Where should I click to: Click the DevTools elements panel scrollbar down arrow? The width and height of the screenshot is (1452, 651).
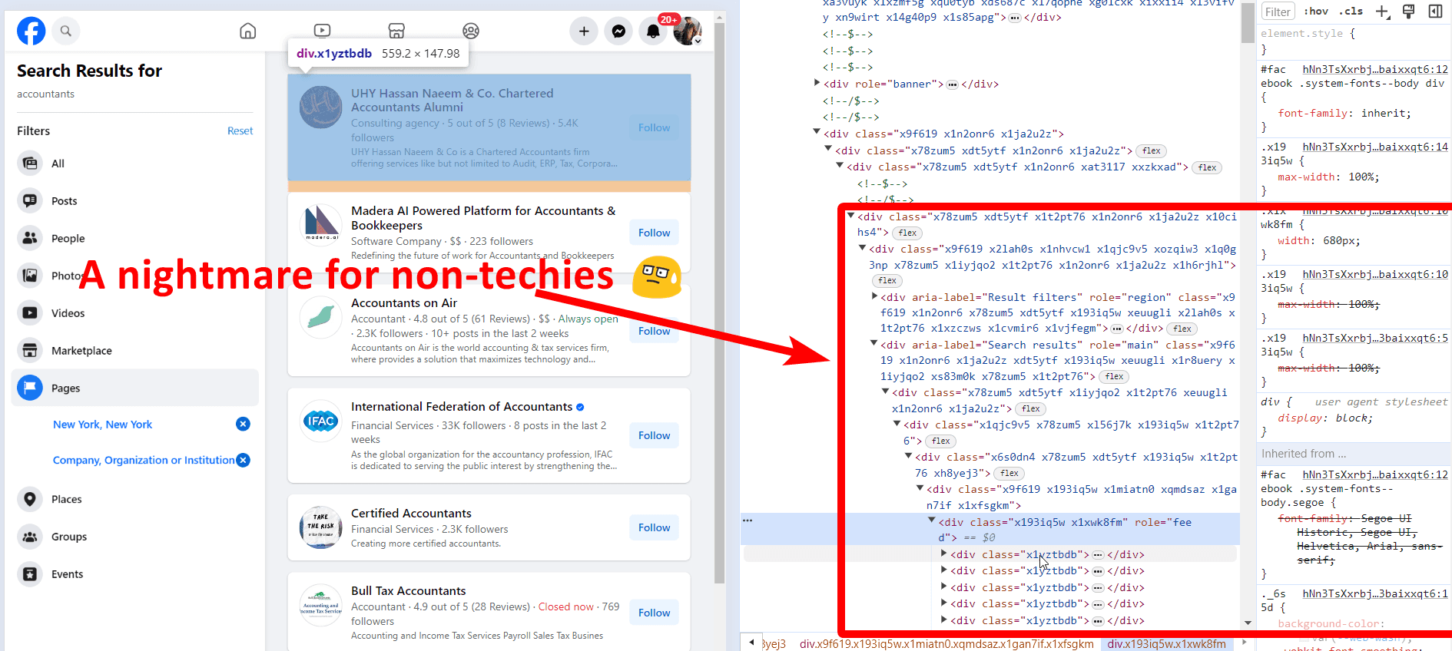[x=1248, y=623]
